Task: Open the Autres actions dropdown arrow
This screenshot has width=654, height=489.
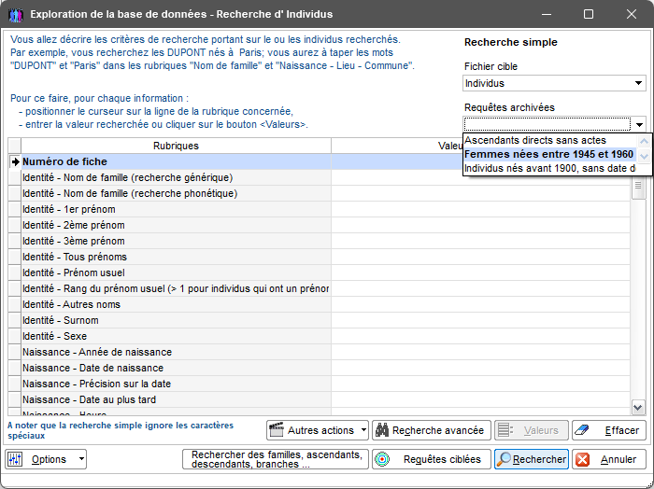Action: tap(363, 430)
